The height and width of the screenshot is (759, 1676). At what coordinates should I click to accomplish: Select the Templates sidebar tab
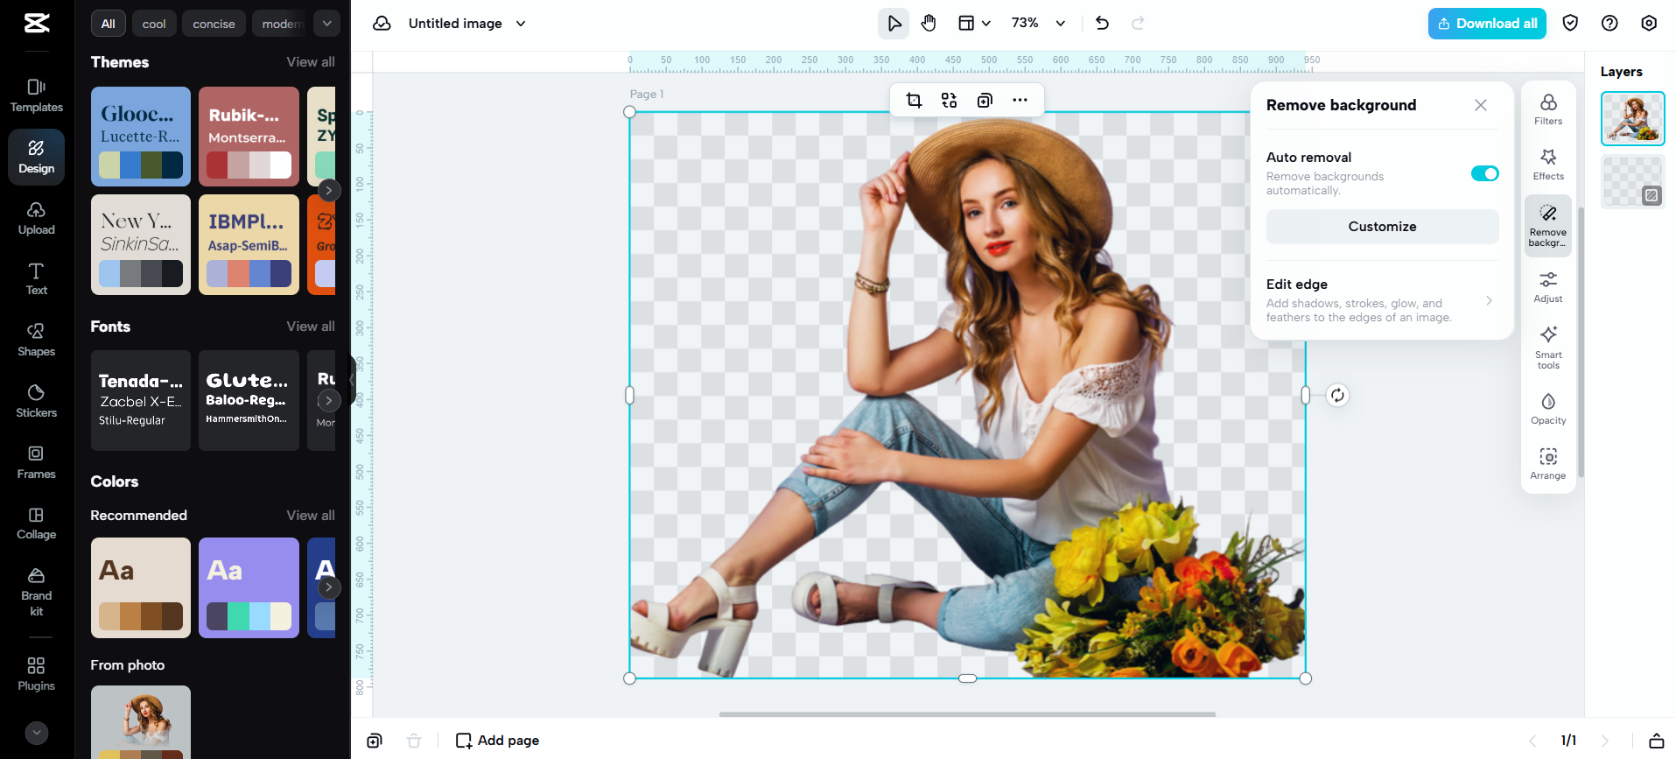coord(36,95)
